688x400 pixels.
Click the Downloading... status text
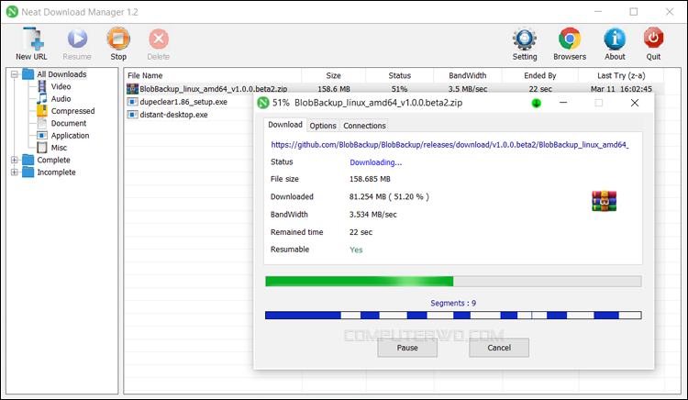point(375,162)
